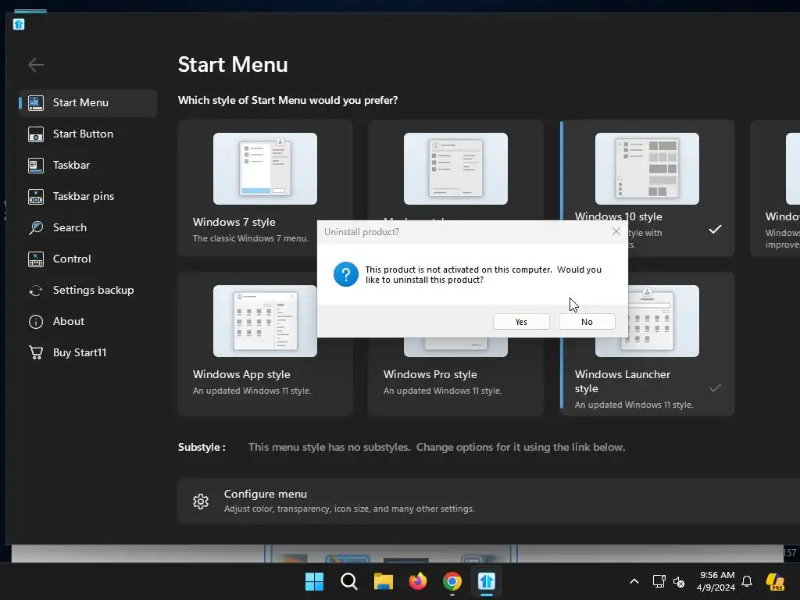Click the Start Menu page heading
The height and width of the screenshot is (600, 800).
tap(233, 65)
